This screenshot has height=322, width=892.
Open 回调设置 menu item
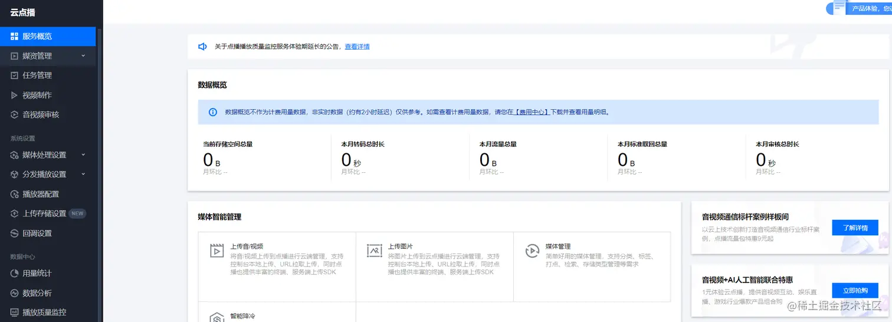[x=48, y=233]
